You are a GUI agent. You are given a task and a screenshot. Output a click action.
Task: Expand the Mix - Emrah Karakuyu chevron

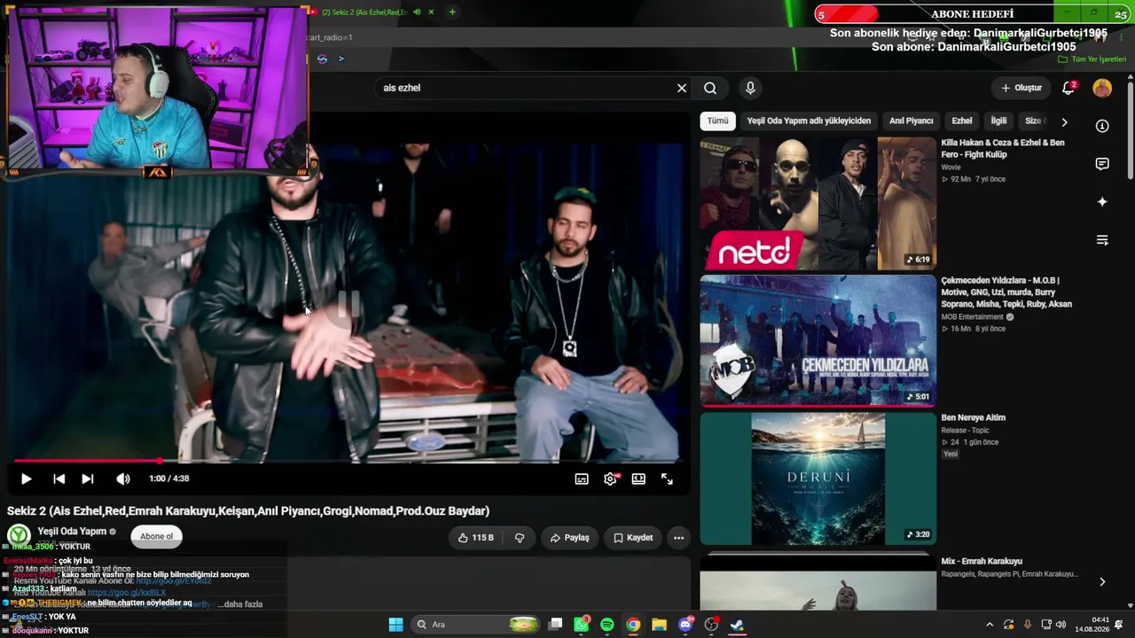(x=1102, y=582)
